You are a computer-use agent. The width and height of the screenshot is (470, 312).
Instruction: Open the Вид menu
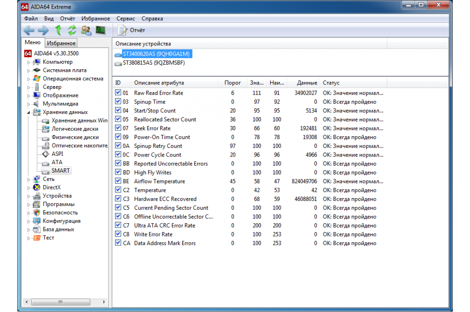pyautogui.click(x=49, y=18)
